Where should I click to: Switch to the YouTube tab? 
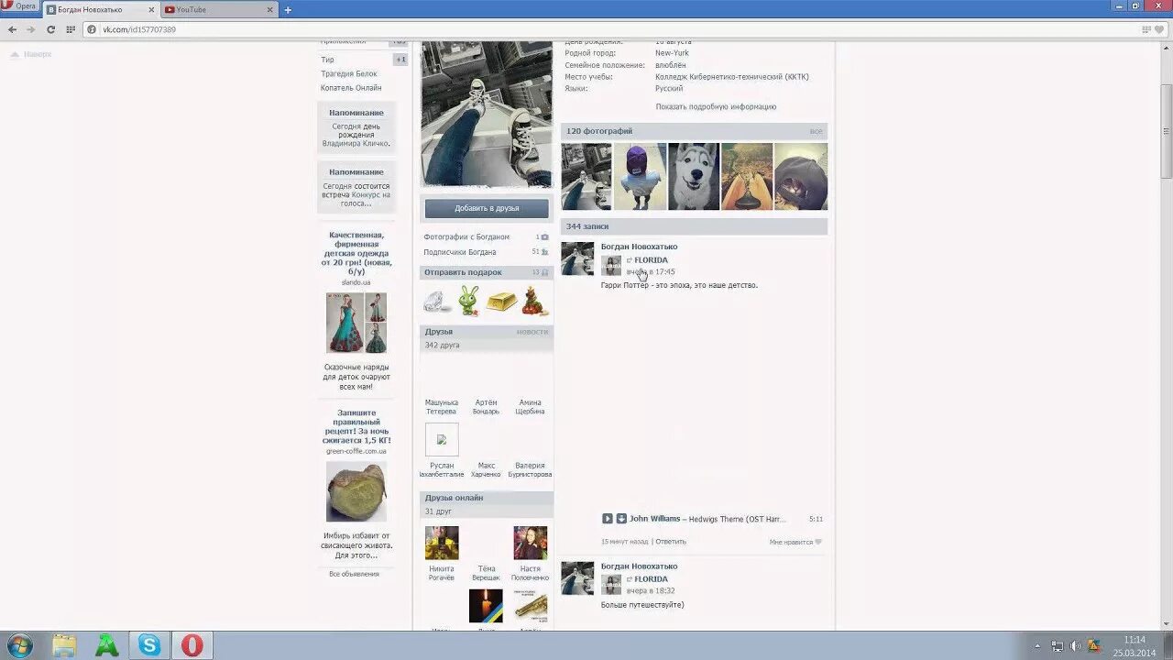click(218, 10)
